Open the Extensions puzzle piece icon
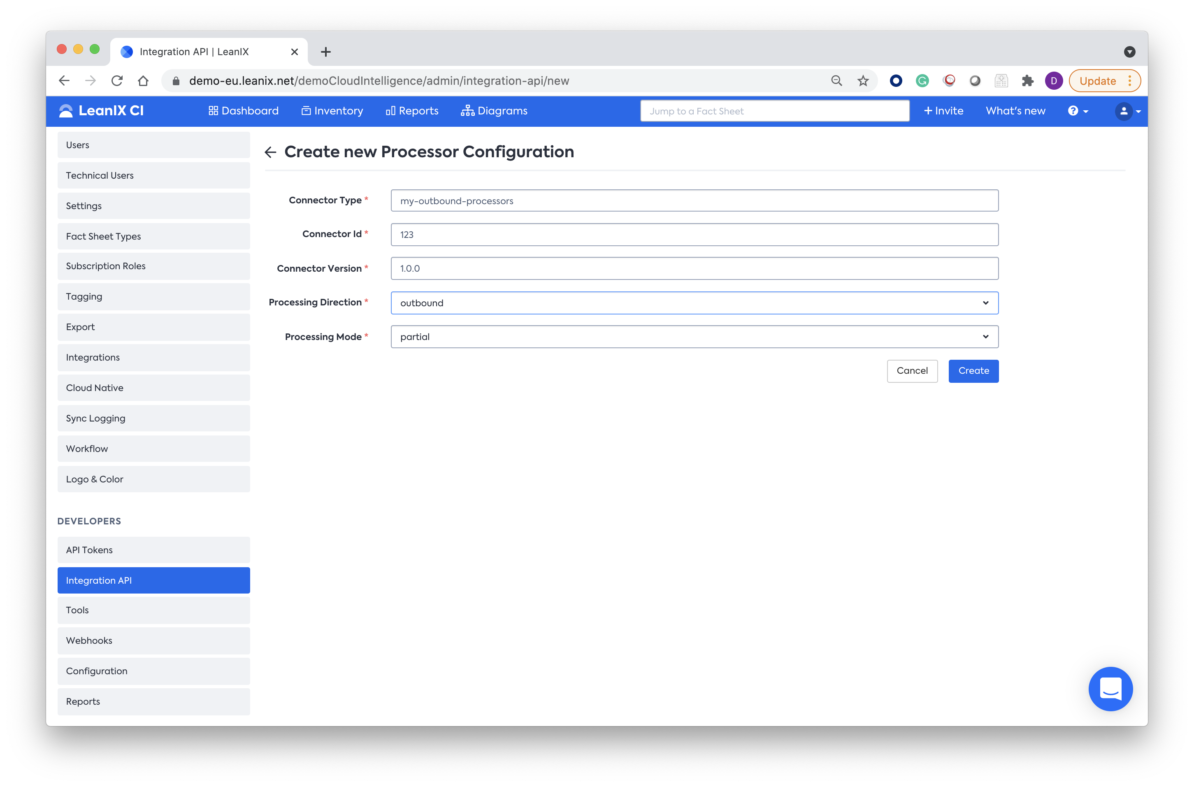1194x787 pixels. click(1027, 81)
